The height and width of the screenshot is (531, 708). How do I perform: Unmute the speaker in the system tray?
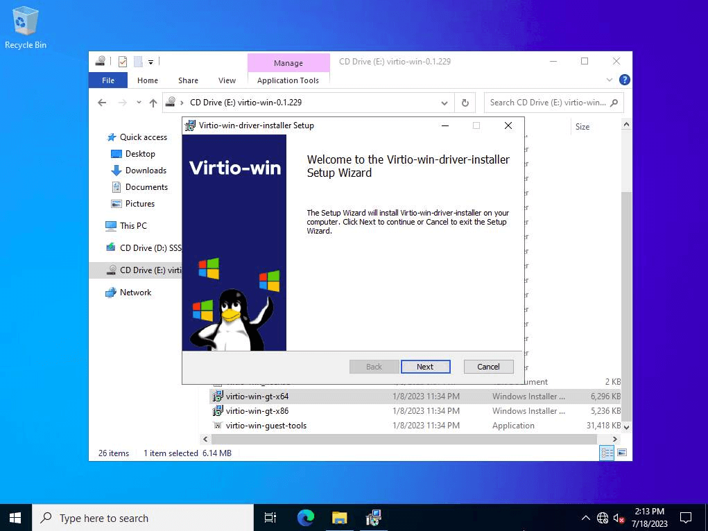(618, 517)
